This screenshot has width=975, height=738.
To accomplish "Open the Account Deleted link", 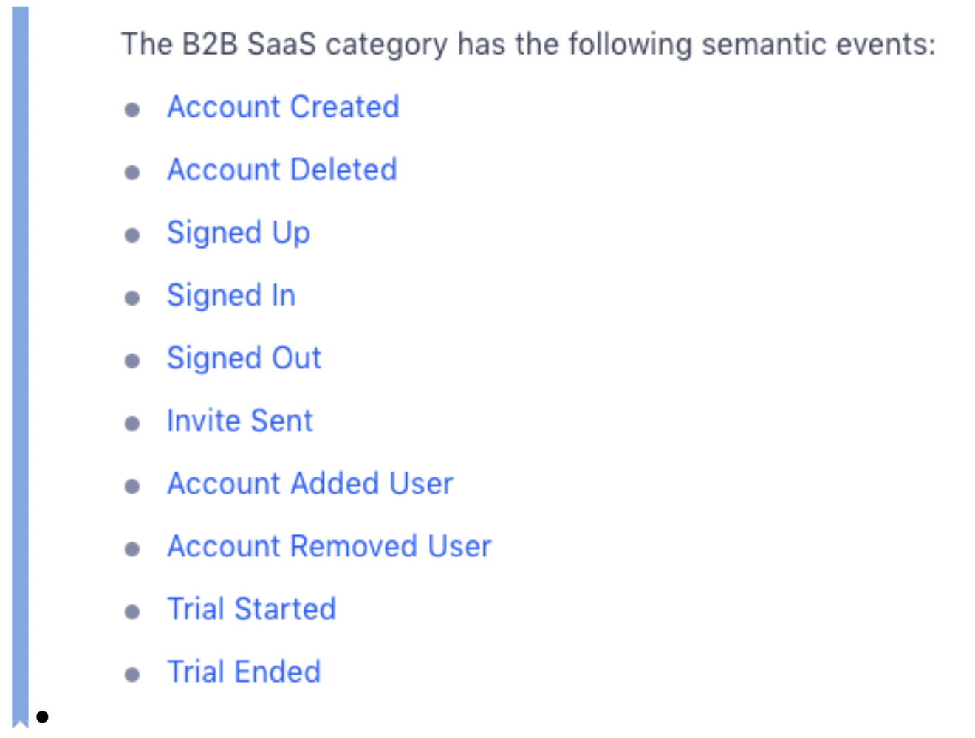I will (282, 170).
